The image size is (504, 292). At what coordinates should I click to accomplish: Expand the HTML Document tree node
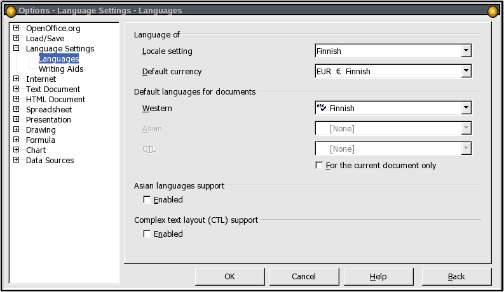(16, 99)
